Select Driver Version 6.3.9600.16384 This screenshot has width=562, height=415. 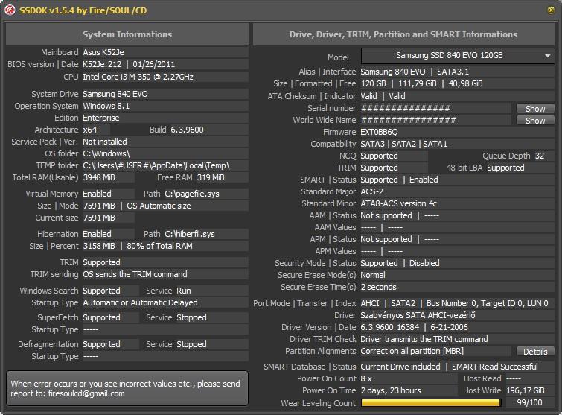389,328
